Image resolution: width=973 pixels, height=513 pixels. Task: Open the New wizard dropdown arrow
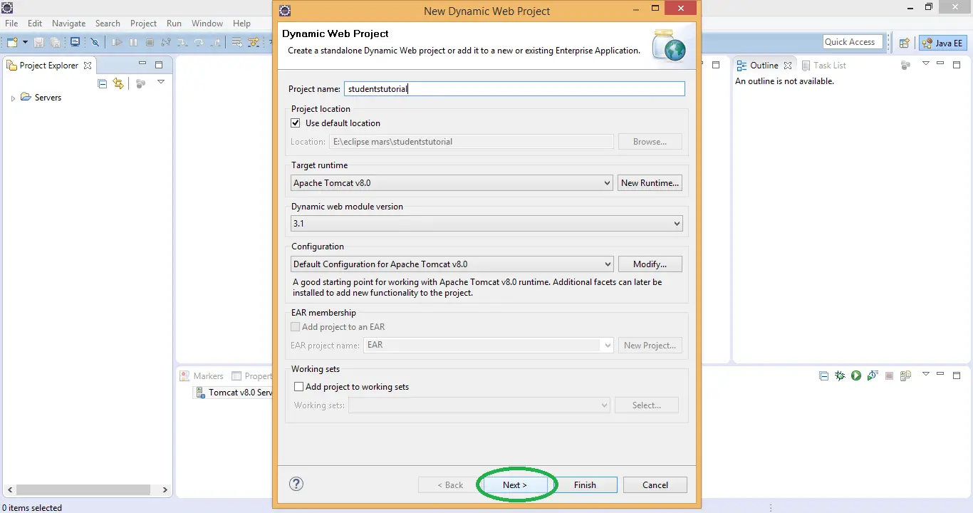(25, 43)
